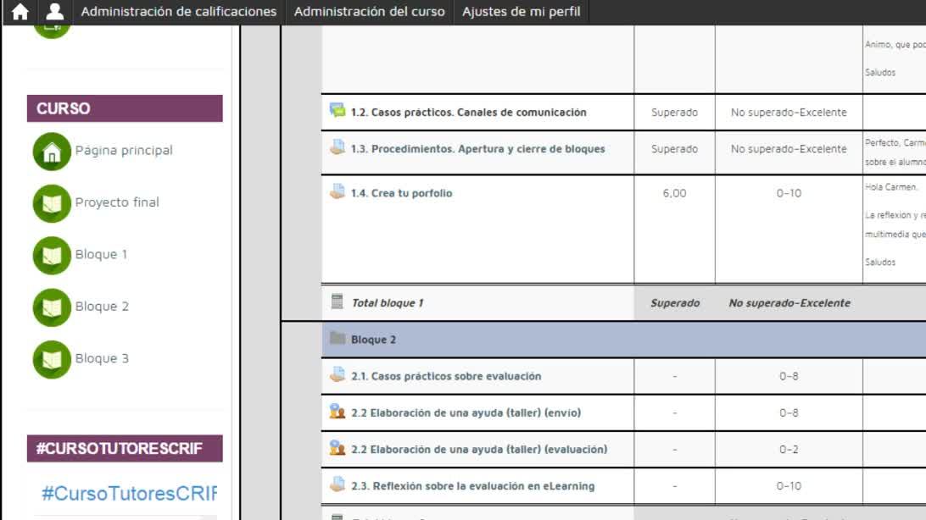Click the green Bloque 3 book icon
The image size is (926, 520).
click(x=52, y=359)
